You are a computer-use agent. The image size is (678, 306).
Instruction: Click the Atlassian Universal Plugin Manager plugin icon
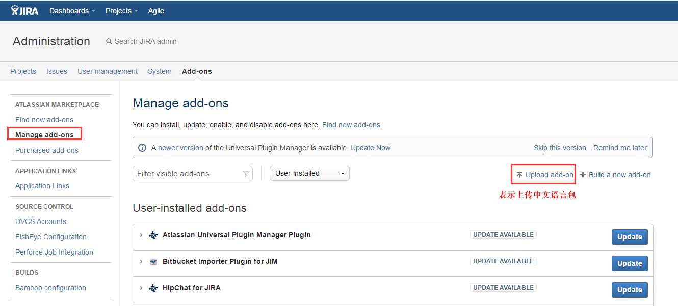pyautogui.click(x=153, y=235)
